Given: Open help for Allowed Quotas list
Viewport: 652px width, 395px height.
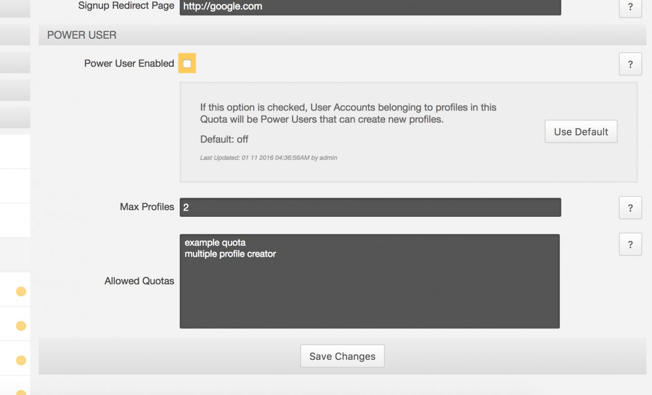Looking at the screenshot, I should pyautogui.click(x=630, y=244).
